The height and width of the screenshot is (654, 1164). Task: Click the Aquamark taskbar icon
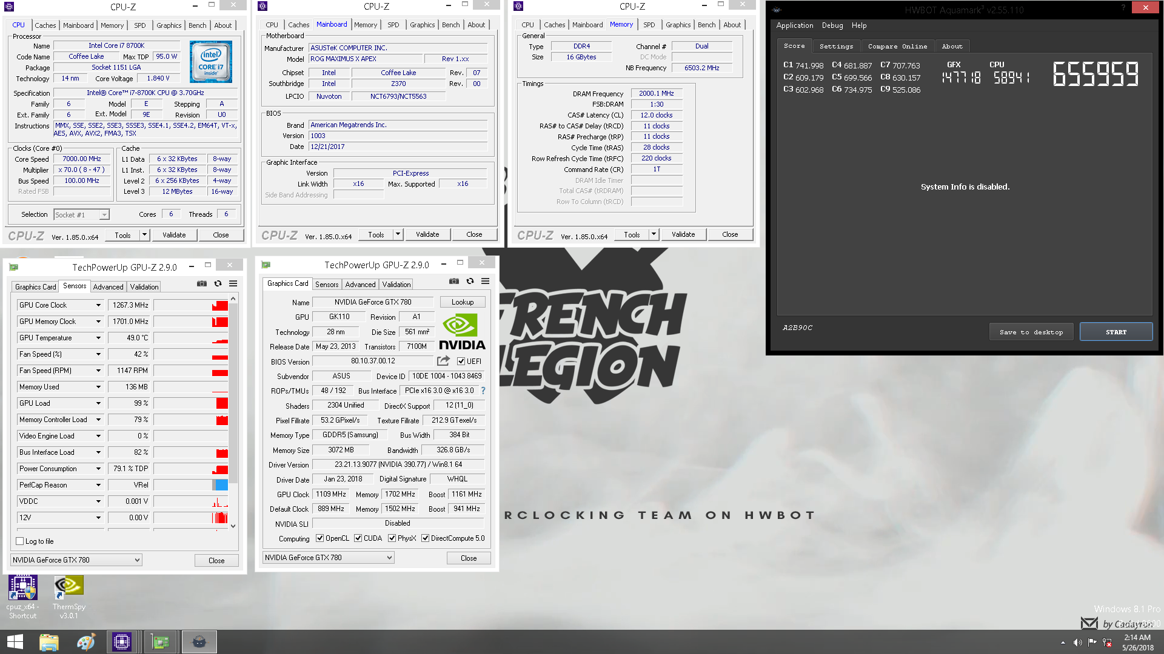coord(199,642)
